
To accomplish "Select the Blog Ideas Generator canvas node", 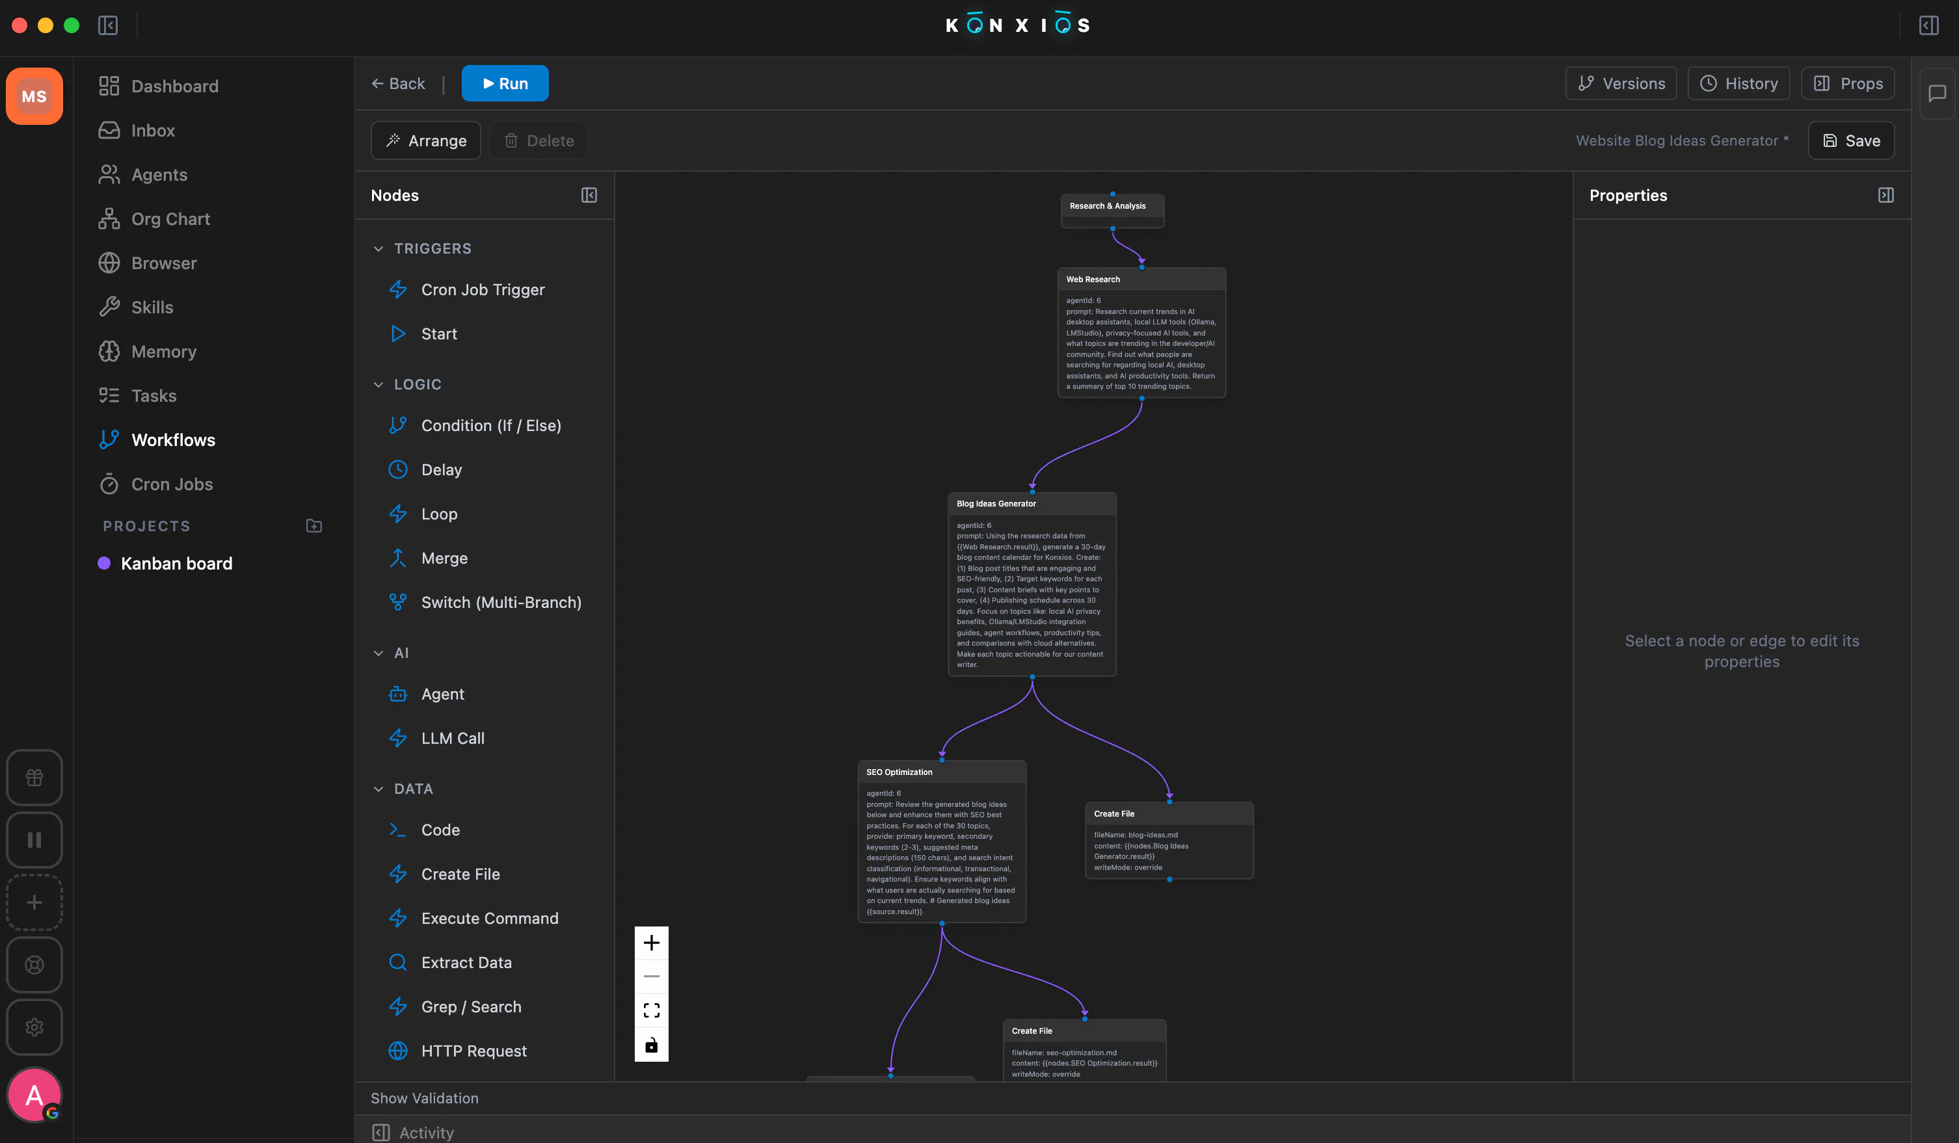I will point(1032,585).
